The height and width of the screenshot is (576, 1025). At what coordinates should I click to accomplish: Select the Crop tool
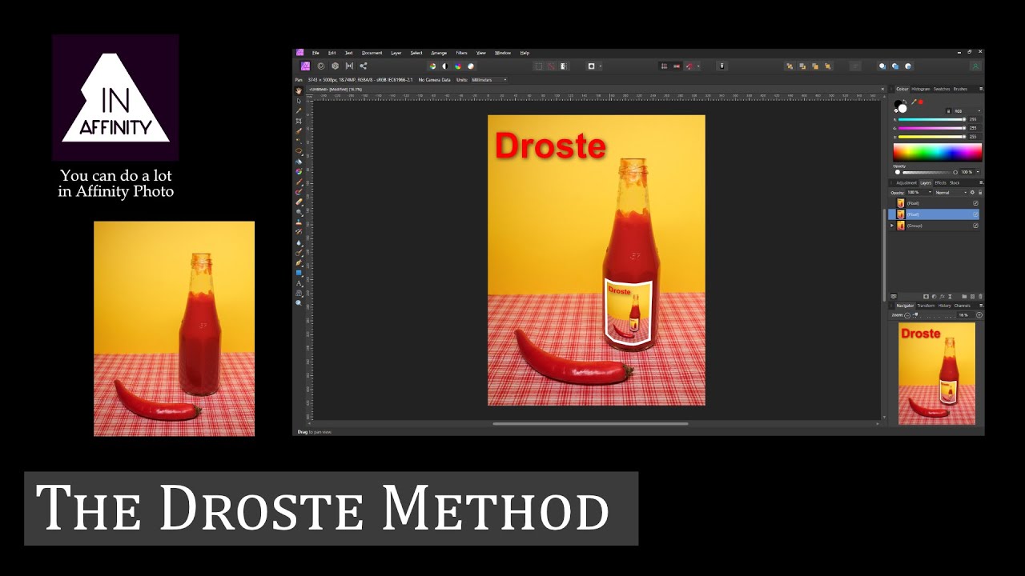pyautogui.click(x=299, y=121)
